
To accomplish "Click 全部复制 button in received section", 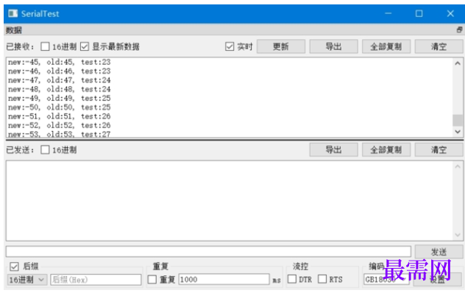I will point(386,46).
